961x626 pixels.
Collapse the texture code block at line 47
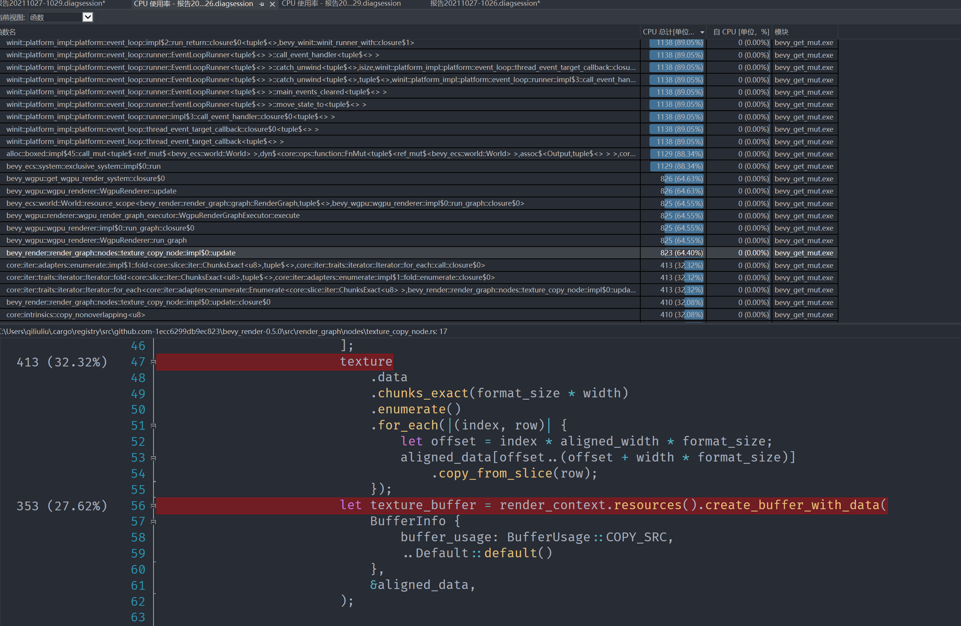153,362
